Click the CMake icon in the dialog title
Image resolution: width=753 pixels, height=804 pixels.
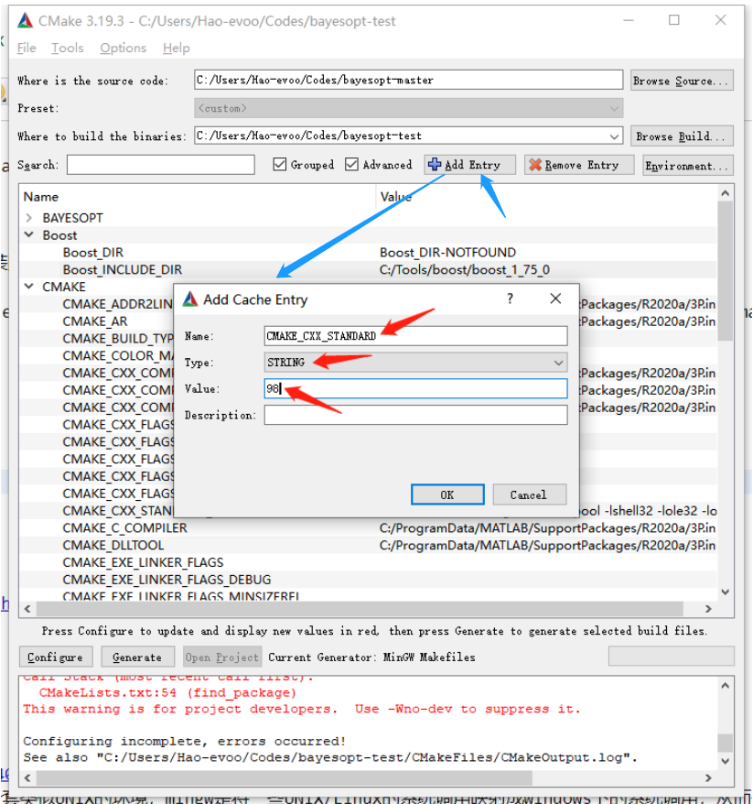190,299
